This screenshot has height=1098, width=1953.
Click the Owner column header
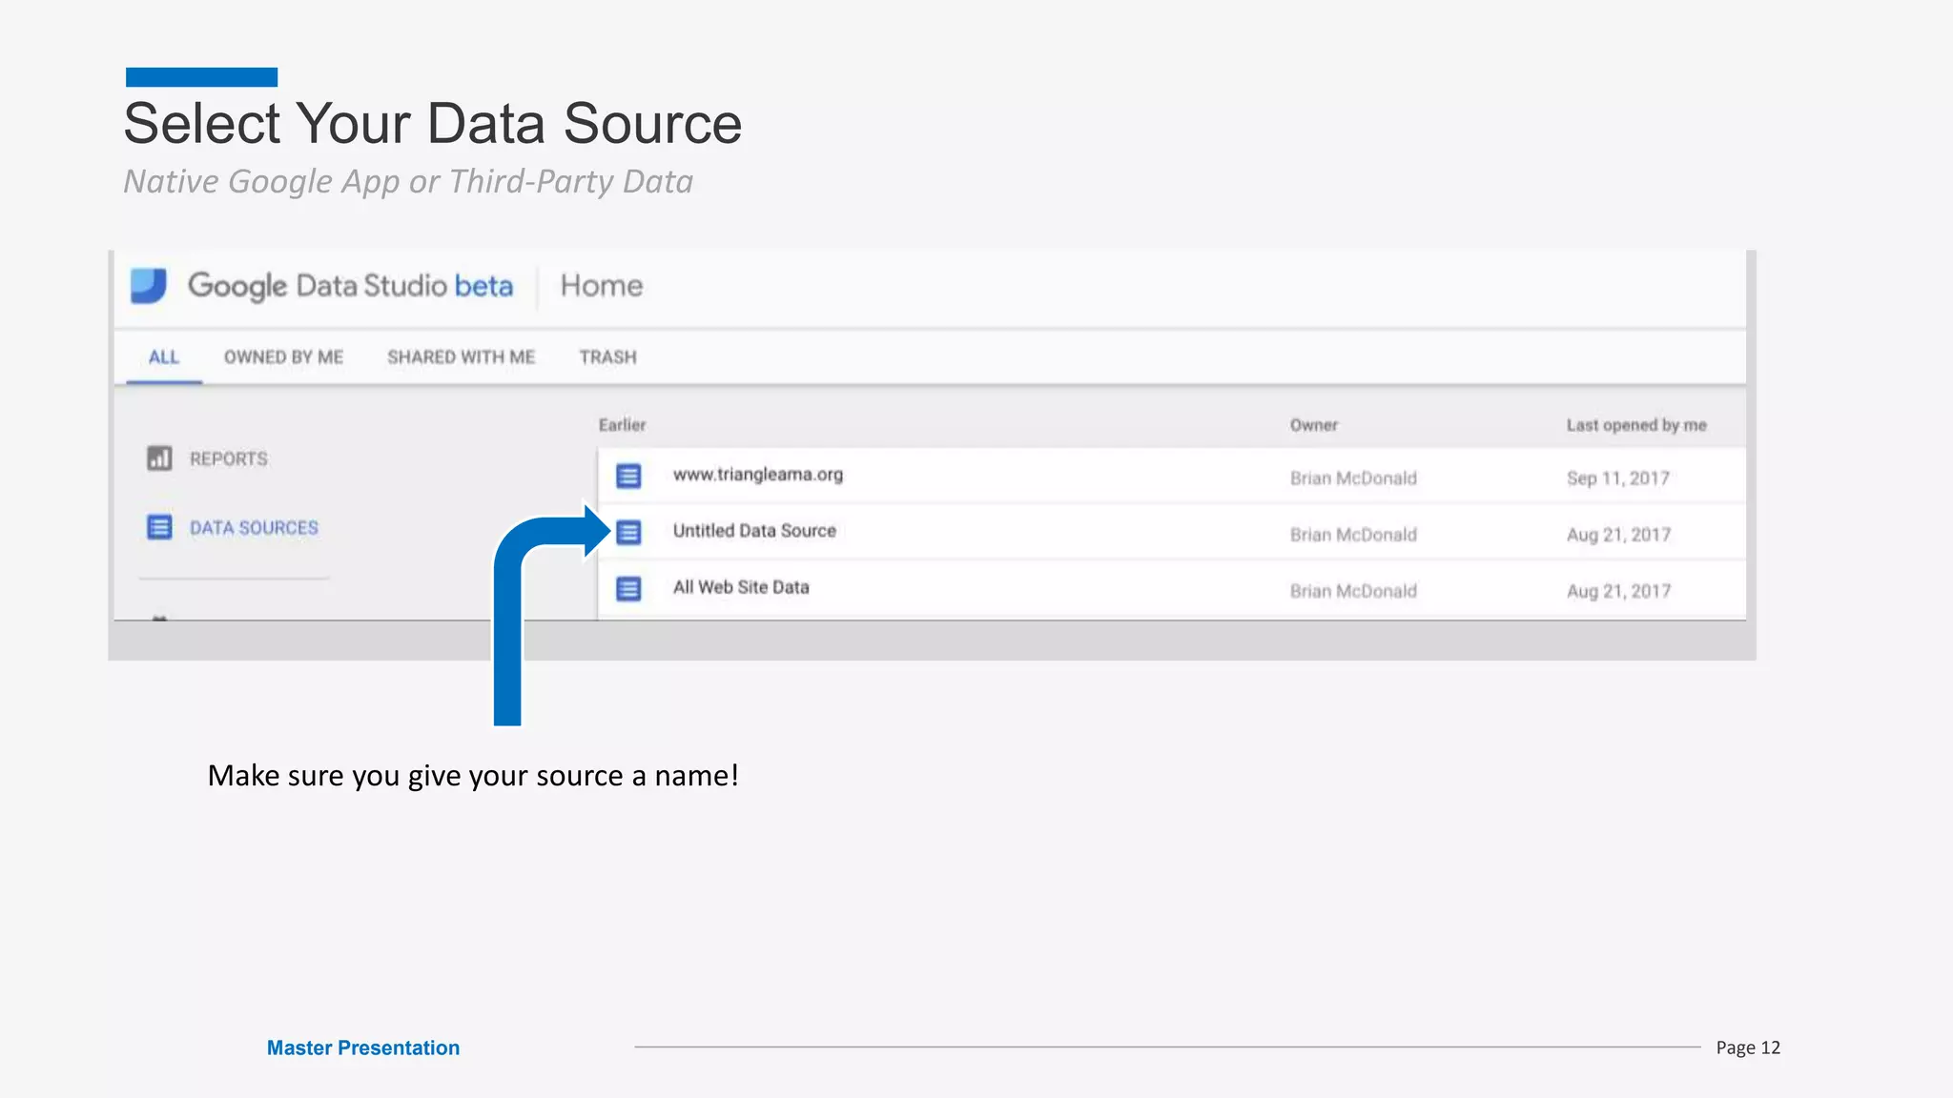(1314, 425)
